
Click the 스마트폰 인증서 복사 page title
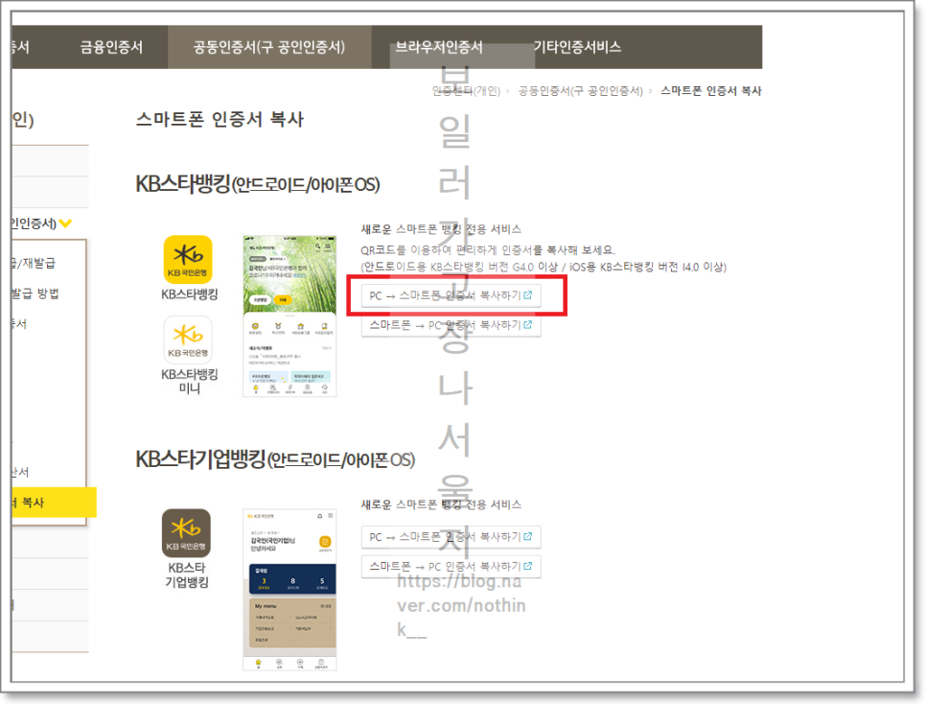pyautogui.click(x=220, y=119)
